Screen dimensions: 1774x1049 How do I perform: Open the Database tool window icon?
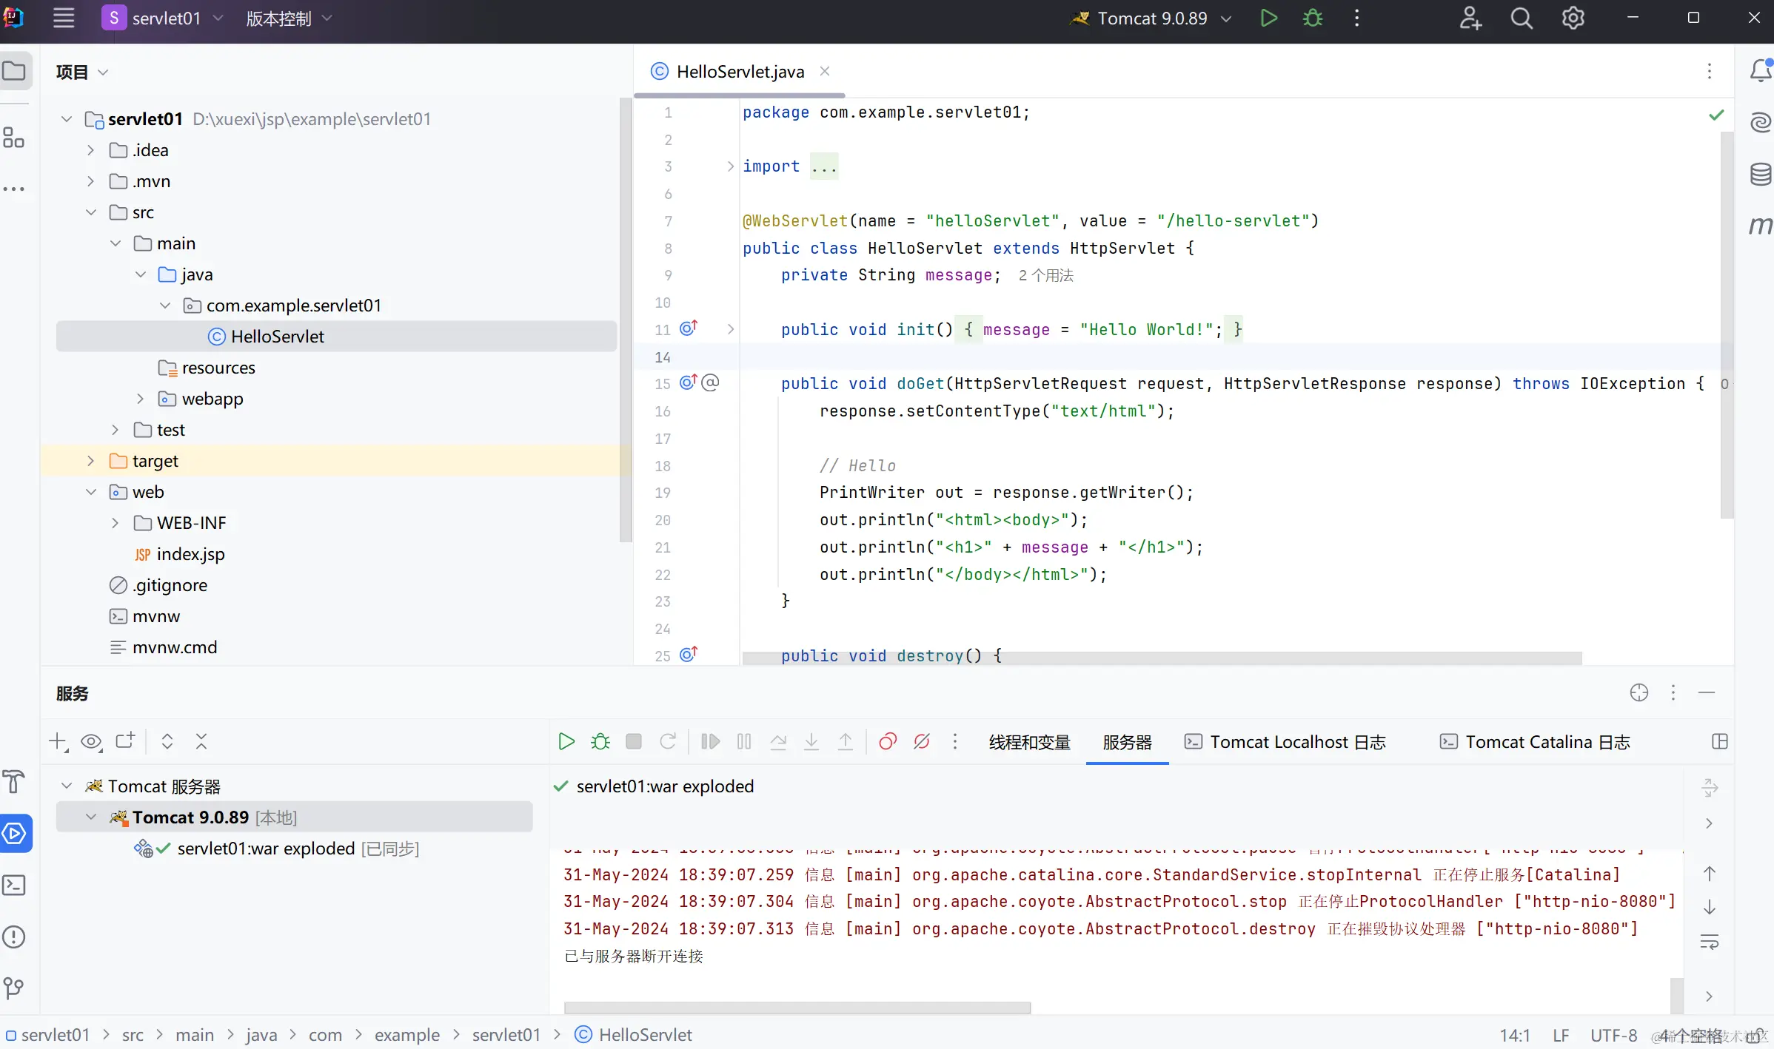click(x=1760, y=174)
